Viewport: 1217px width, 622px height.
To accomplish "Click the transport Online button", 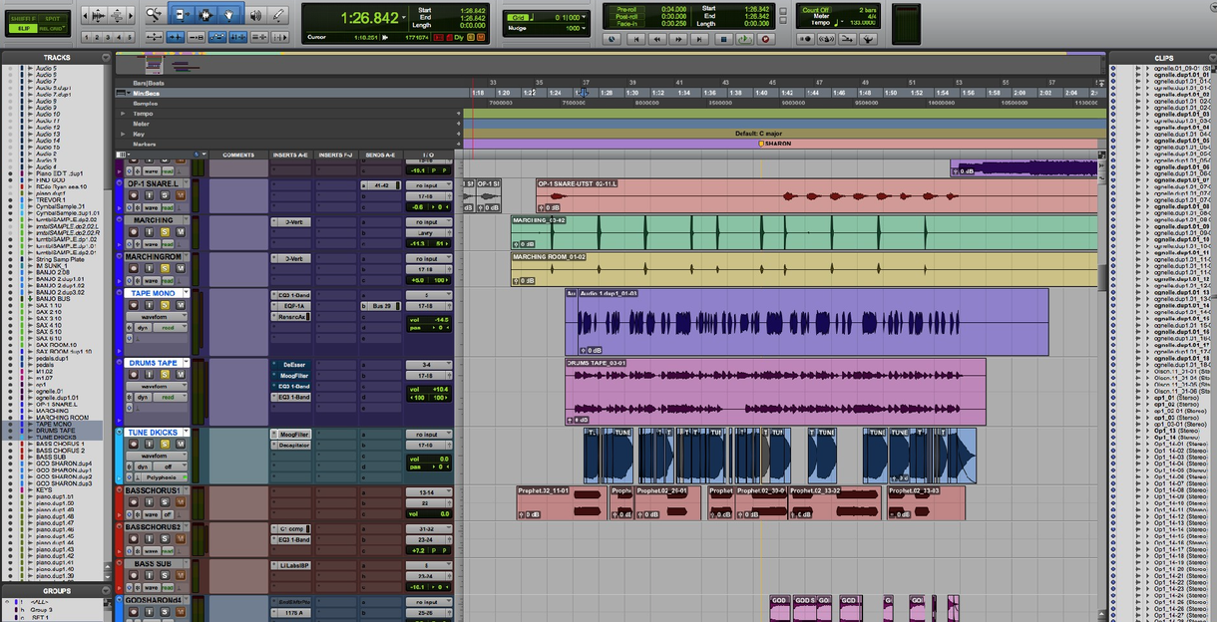I will click(611, 39).
